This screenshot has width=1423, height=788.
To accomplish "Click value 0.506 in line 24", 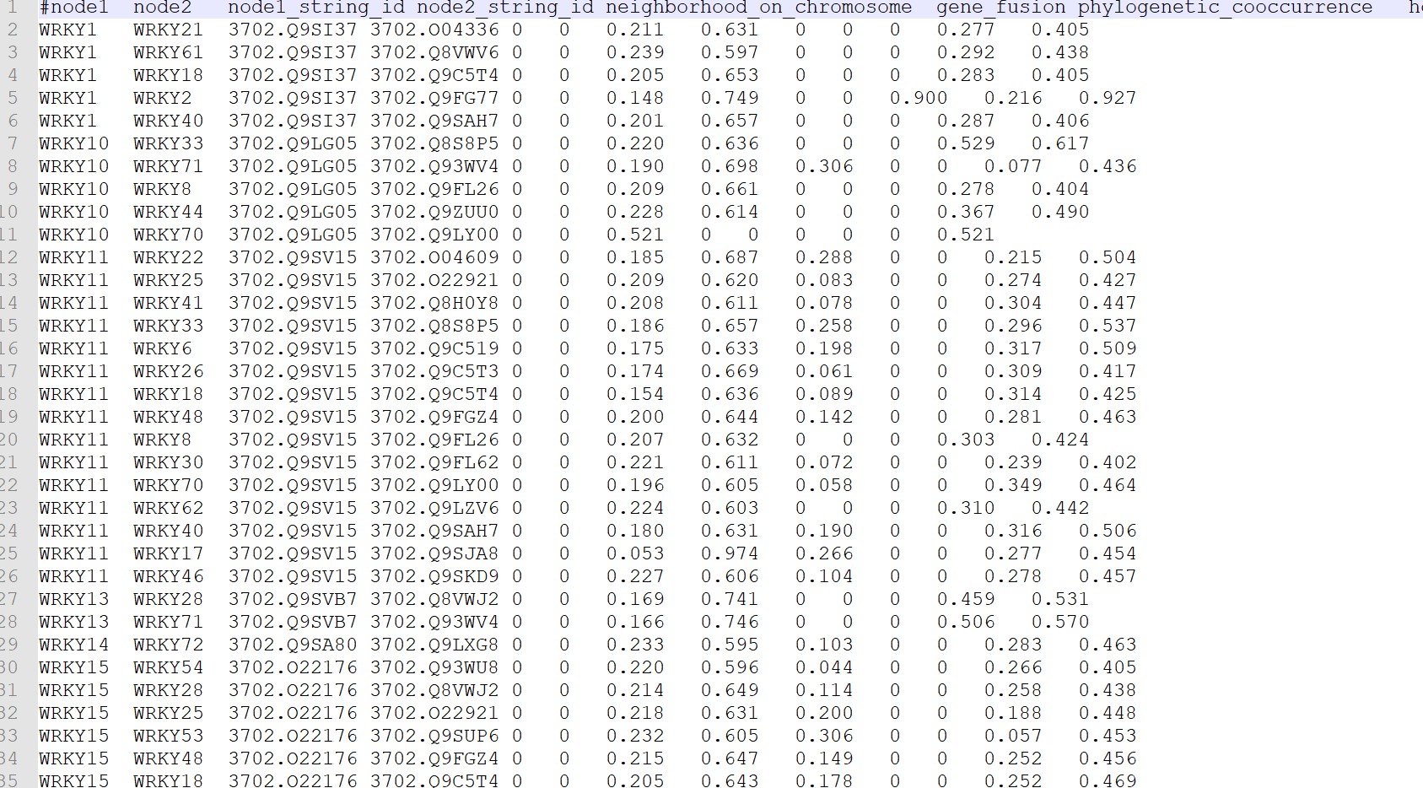I will coord(1108,531).
